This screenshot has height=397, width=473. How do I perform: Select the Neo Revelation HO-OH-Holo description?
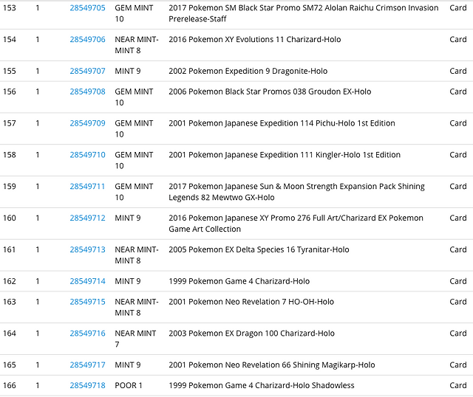pos(251,302)
